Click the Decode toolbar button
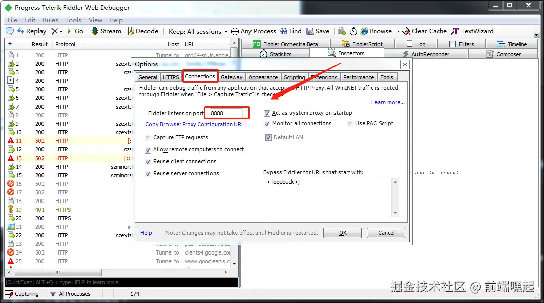Image resolution: width=544 pixels, height=303 pixels. 142,31
